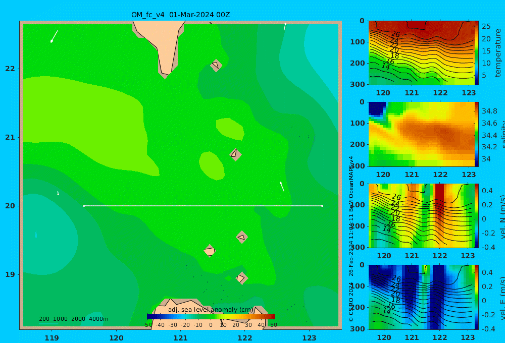505x343 pixels.
Task: Click the '34' tick on salinity colorbar
Action: pos(486,159)
